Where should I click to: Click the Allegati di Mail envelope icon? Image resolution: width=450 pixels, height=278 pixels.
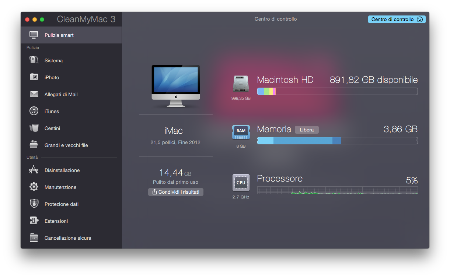(x=34, y=94)
